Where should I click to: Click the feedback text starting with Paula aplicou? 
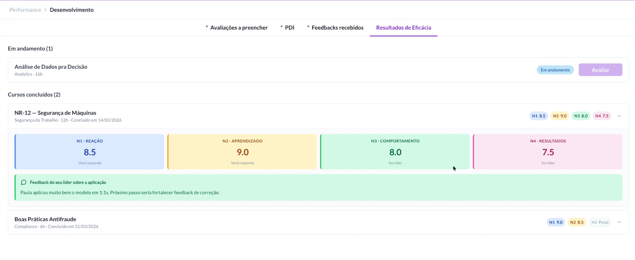point(120,192)
